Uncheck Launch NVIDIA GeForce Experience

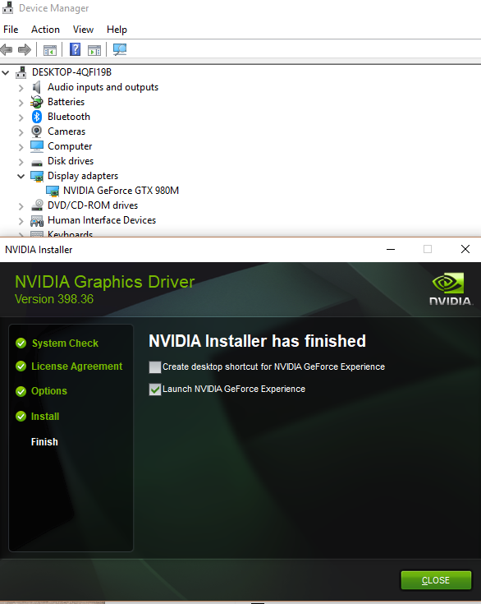(154, 390)
